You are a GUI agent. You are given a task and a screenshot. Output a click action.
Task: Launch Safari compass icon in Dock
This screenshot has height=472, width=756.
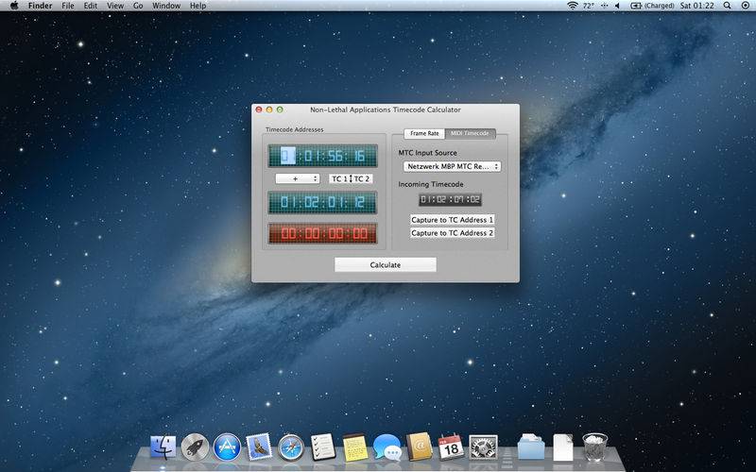pyautogui.click(x=291, y=447)
